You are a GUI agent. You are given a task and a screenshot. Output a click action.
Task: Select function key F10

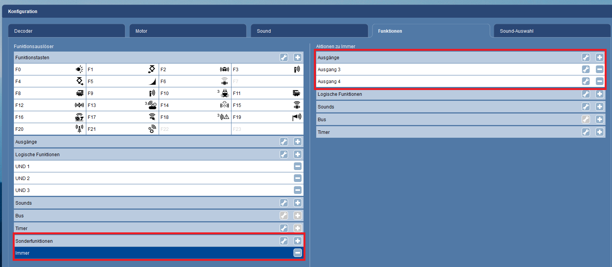pos(195,93)
